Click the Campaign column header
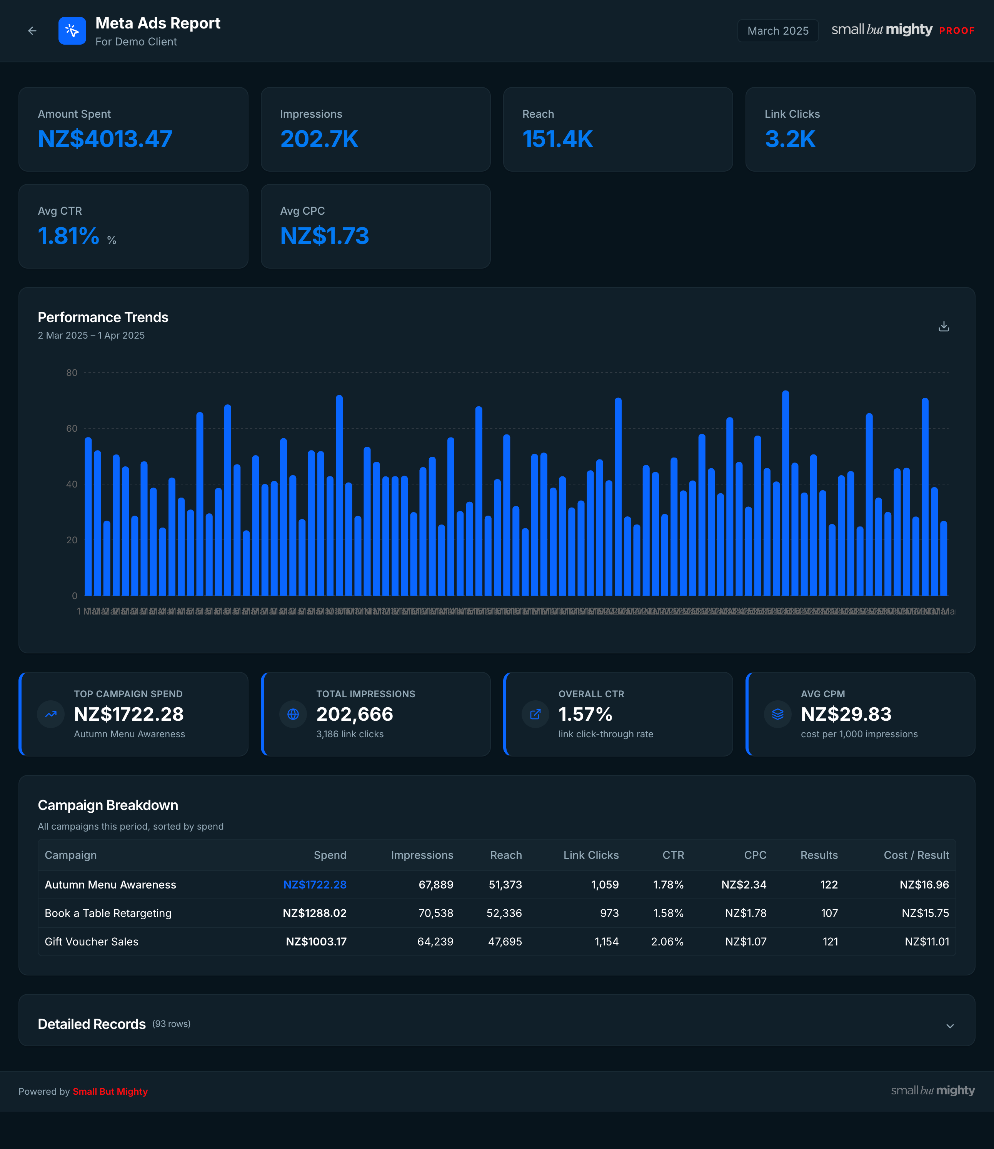The height and width of the screenshot is (1149, 994). tap(70, 855)
